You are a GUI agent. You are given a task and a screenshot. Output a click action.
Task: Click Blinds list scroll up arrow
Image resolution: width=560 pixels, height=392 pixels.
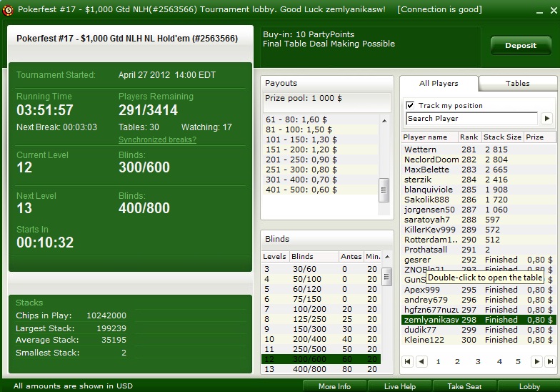(x=387, y=257)
